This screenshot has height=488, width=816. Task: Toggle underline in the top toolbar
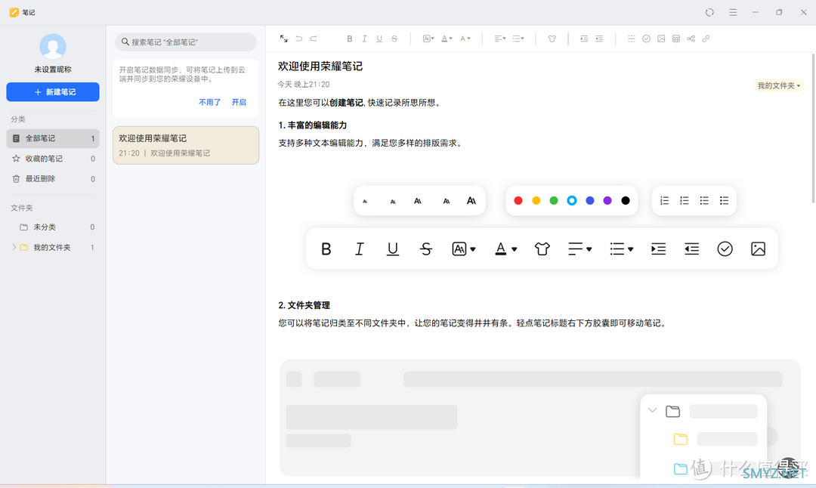379,39
